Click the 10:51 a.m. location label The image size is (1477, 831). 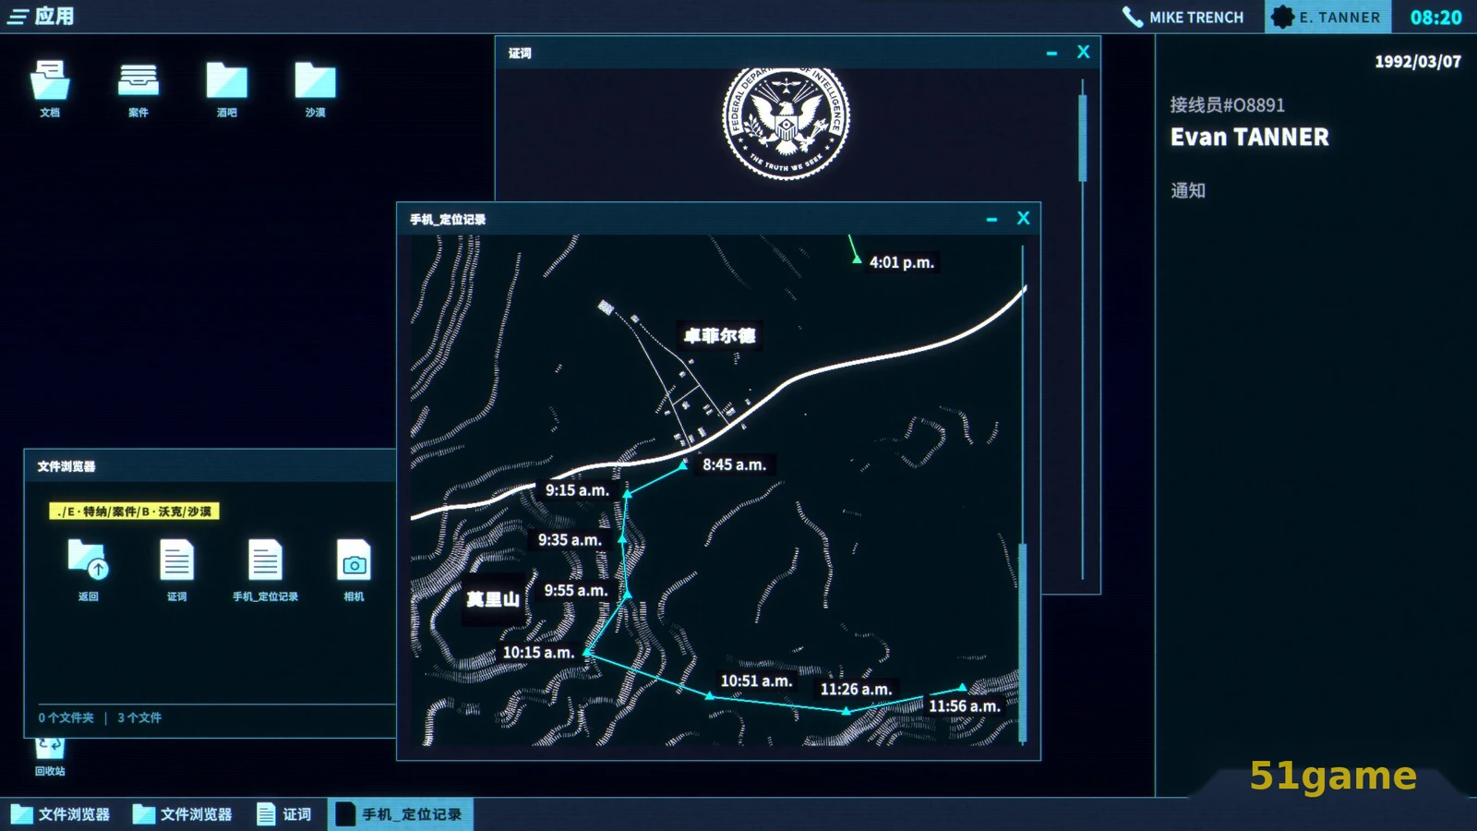coord(756,681)
